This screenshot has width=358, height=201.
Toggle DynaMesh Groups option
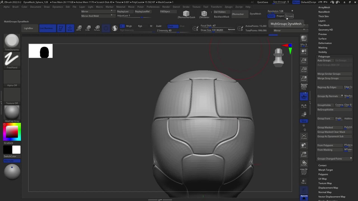tap(289, 16)
